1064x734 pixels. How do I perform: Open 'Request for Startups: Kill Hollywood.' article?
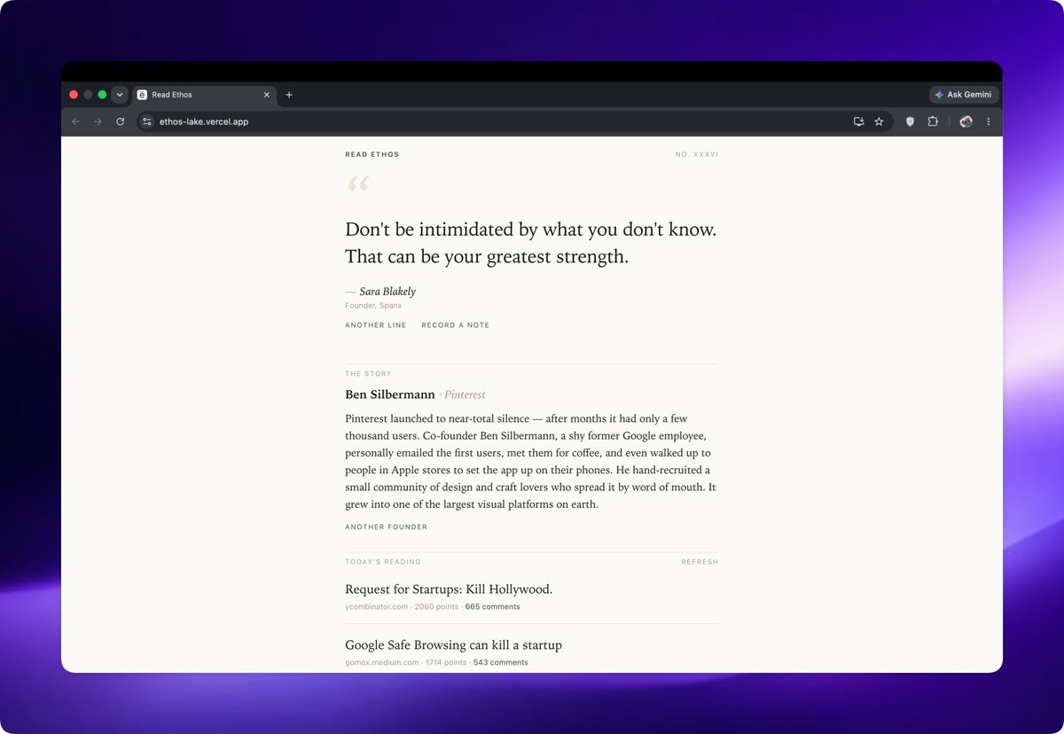pyautogui.click(x=449, y=590)
